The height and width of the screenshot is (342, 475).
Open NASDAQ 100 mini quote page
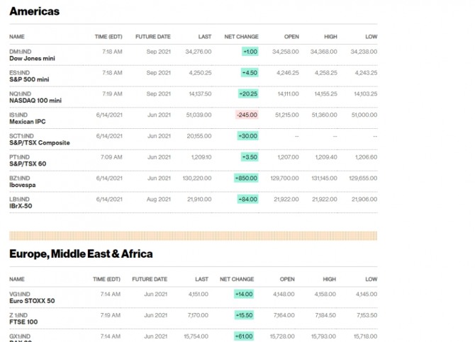[35, 101]
